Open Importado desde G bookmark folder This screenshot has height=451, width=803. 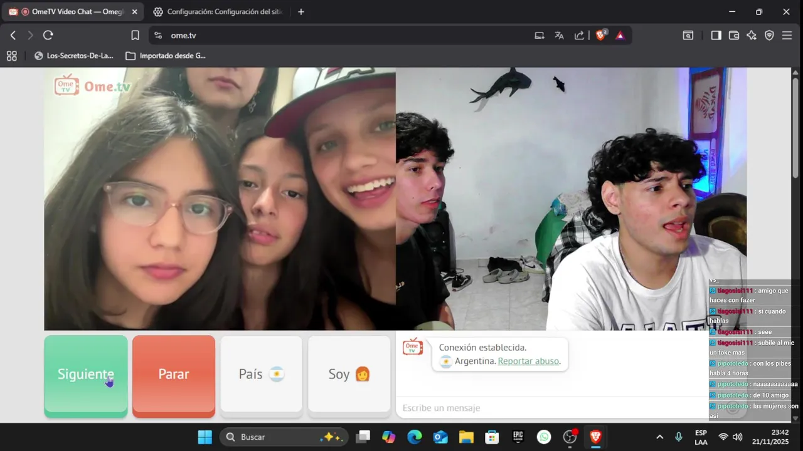tap(166, 56)
